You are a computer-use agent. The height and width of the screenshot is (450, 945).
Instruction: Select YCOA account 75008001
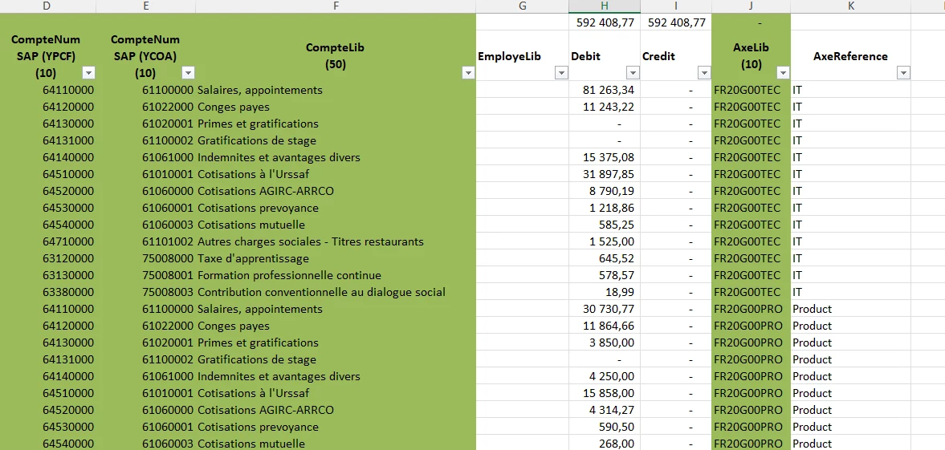coord(146,275)
